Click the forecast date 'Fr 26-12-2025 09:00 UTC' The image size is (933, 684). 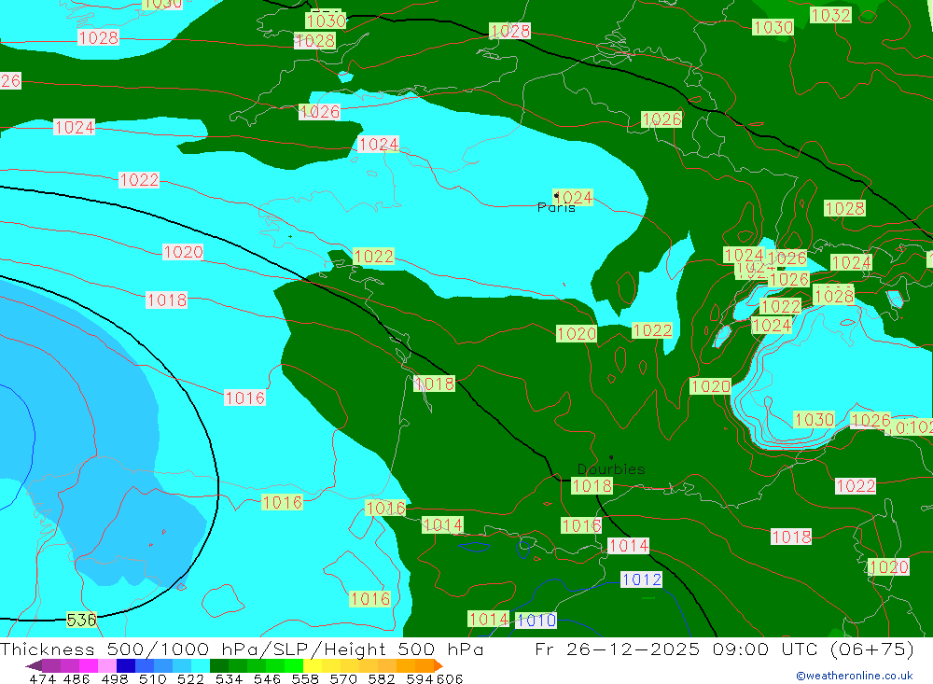click(678, 649)
